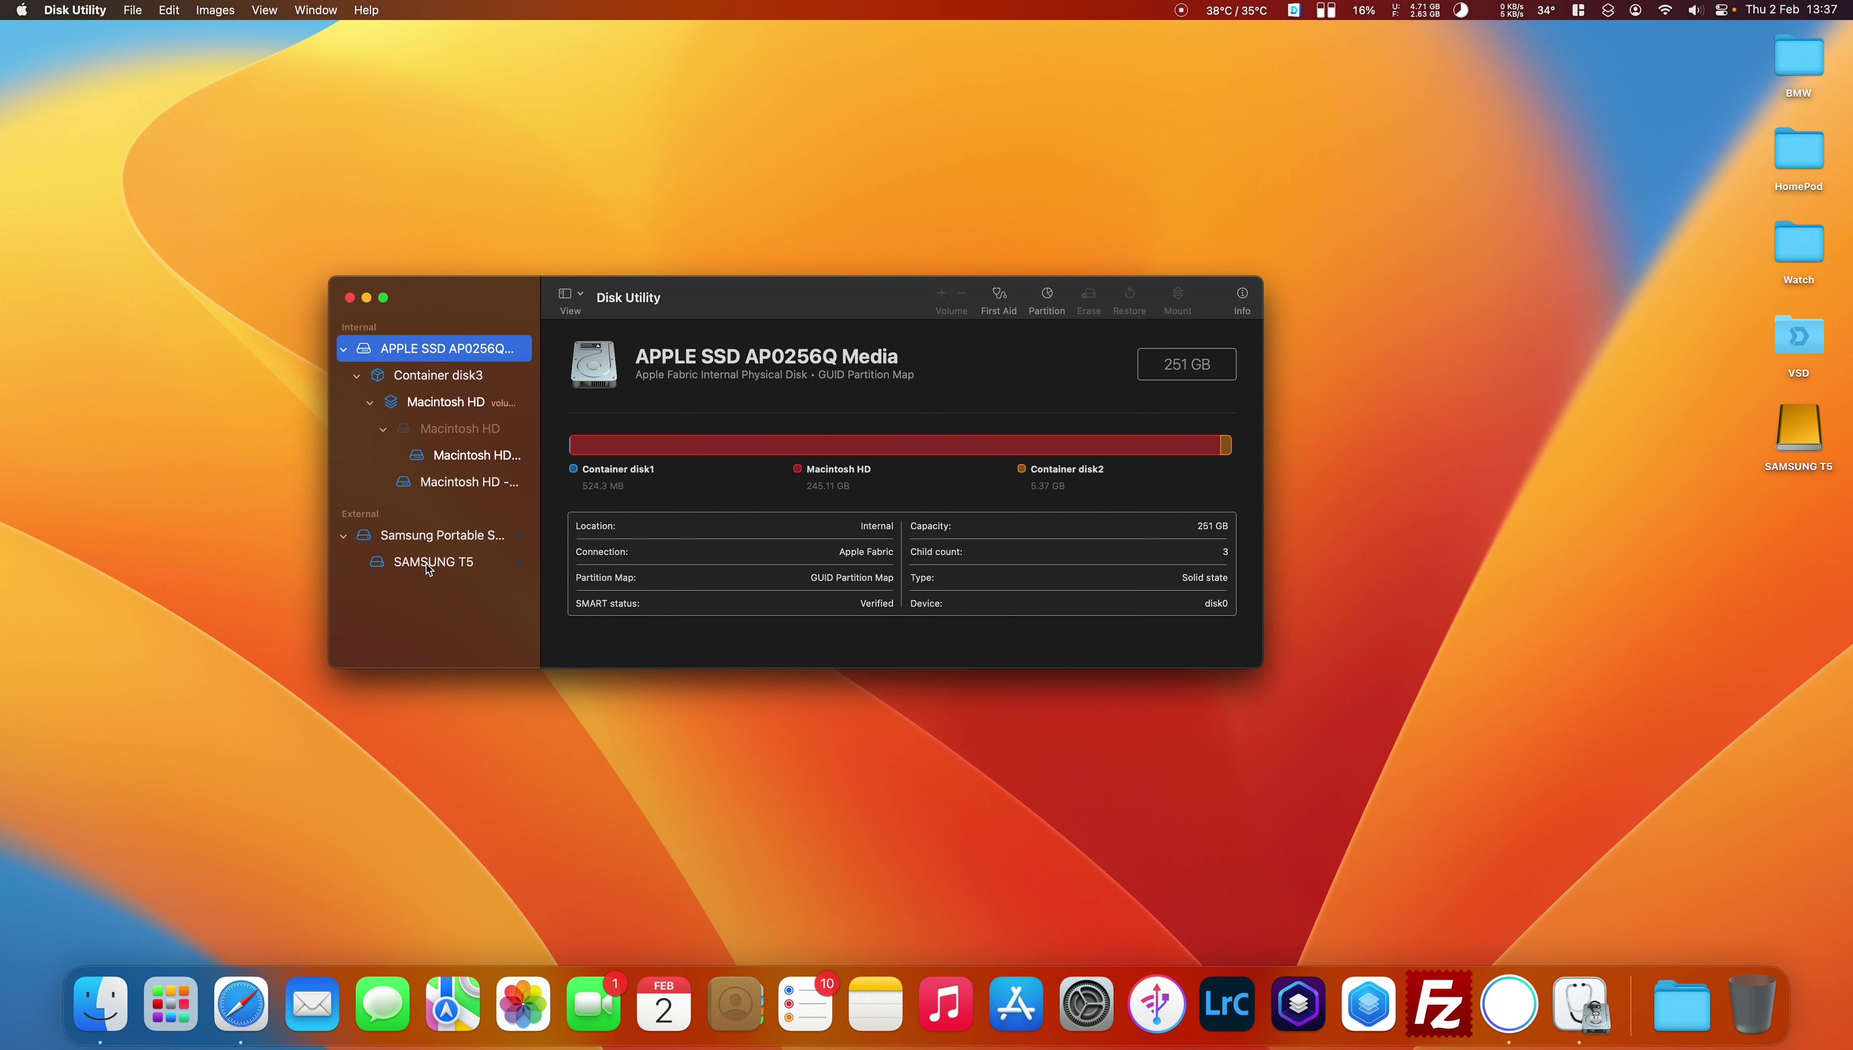1853x1050 pixels.
Task: Open the Help menu
Action: coord(366,10)
